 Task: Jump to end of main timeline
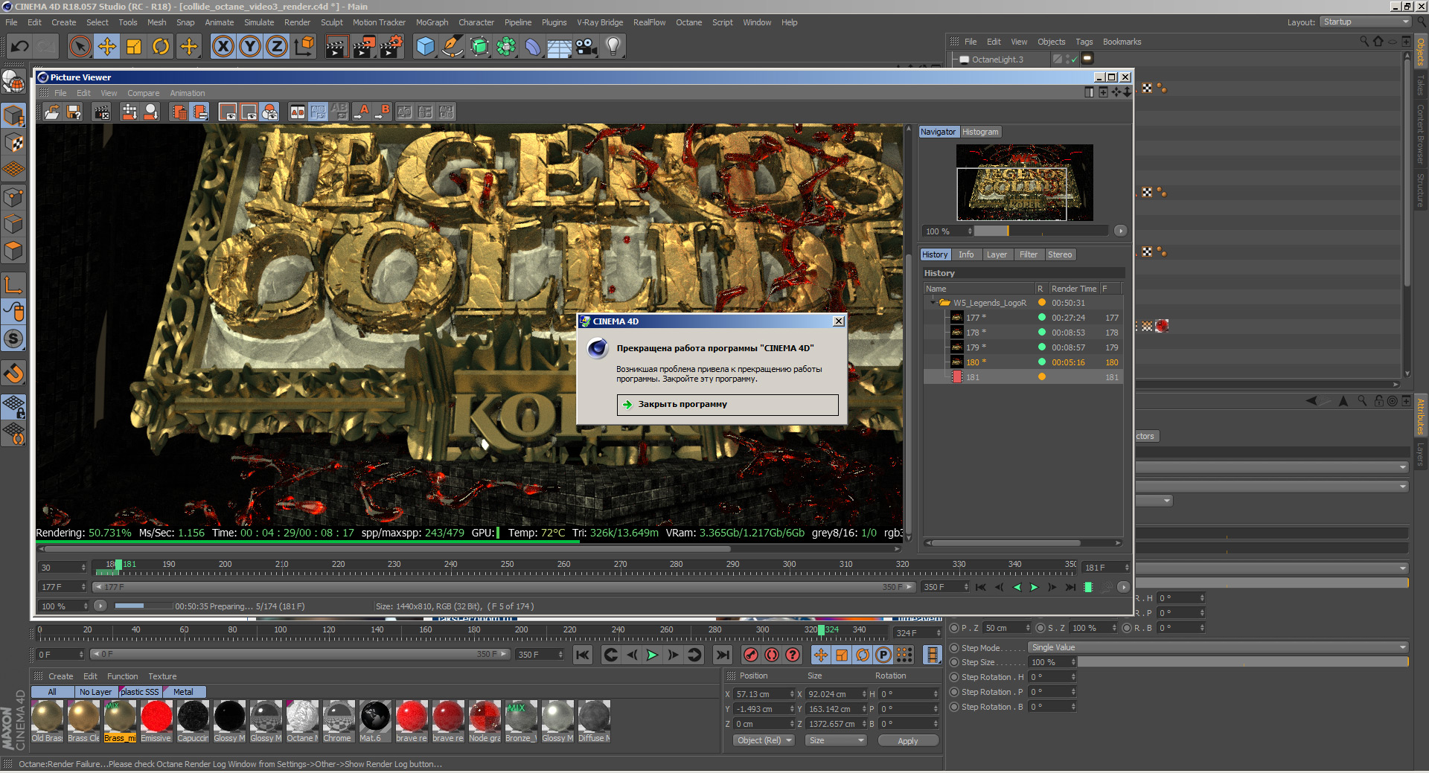point(722,655)
